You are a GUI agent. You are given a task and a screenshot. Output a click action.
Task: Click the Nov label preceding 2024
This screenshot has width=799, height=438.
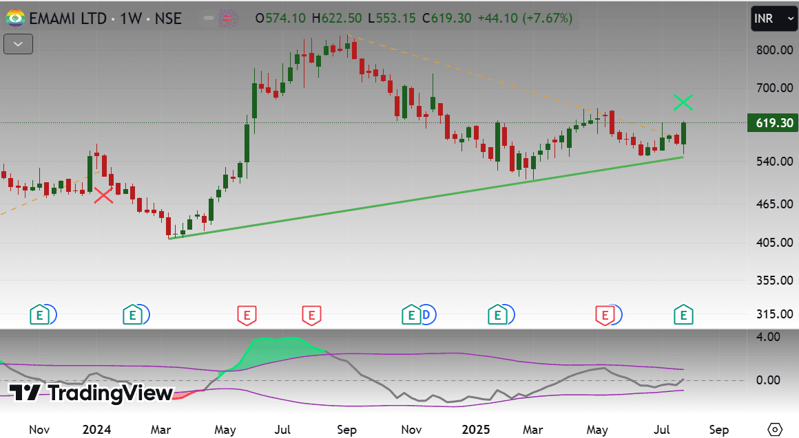coord(39,429)
